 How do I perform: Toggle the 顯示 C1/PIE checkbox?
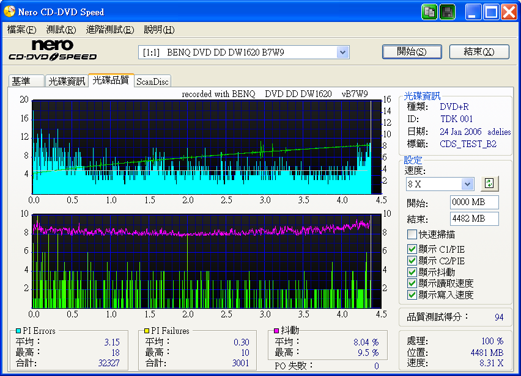click(412, 249)
